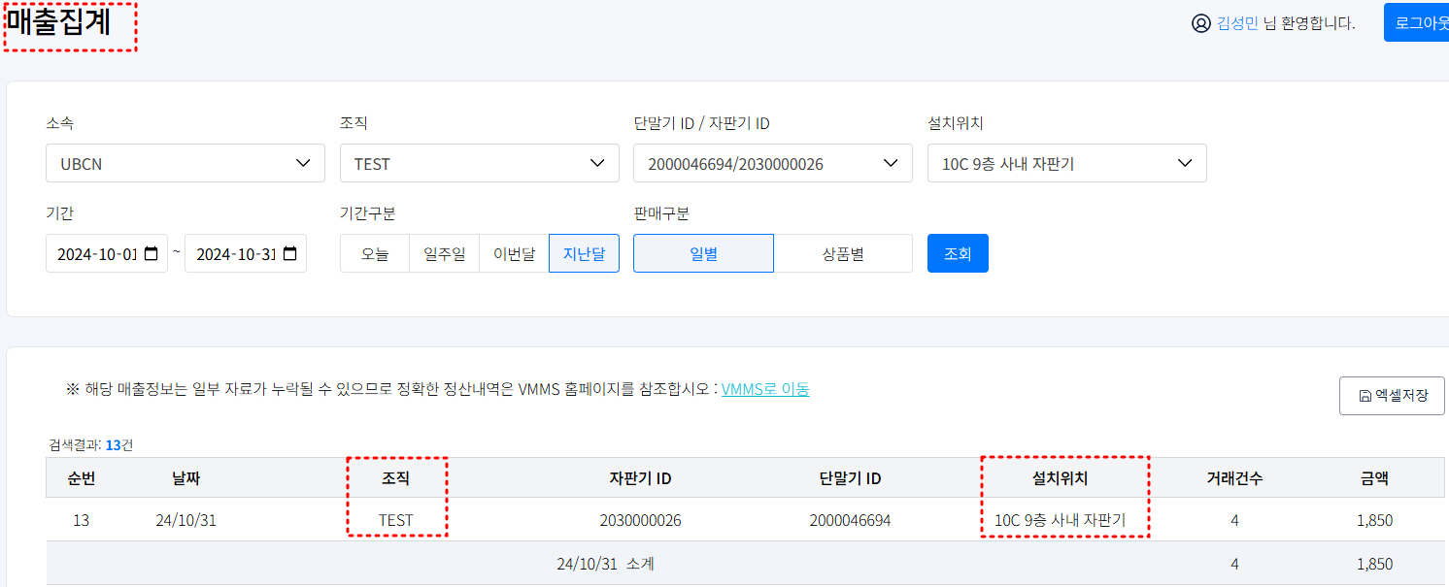Open the VMMS로 이동 link
Screen dimensions: 1449x587
[x=766, y=388]
